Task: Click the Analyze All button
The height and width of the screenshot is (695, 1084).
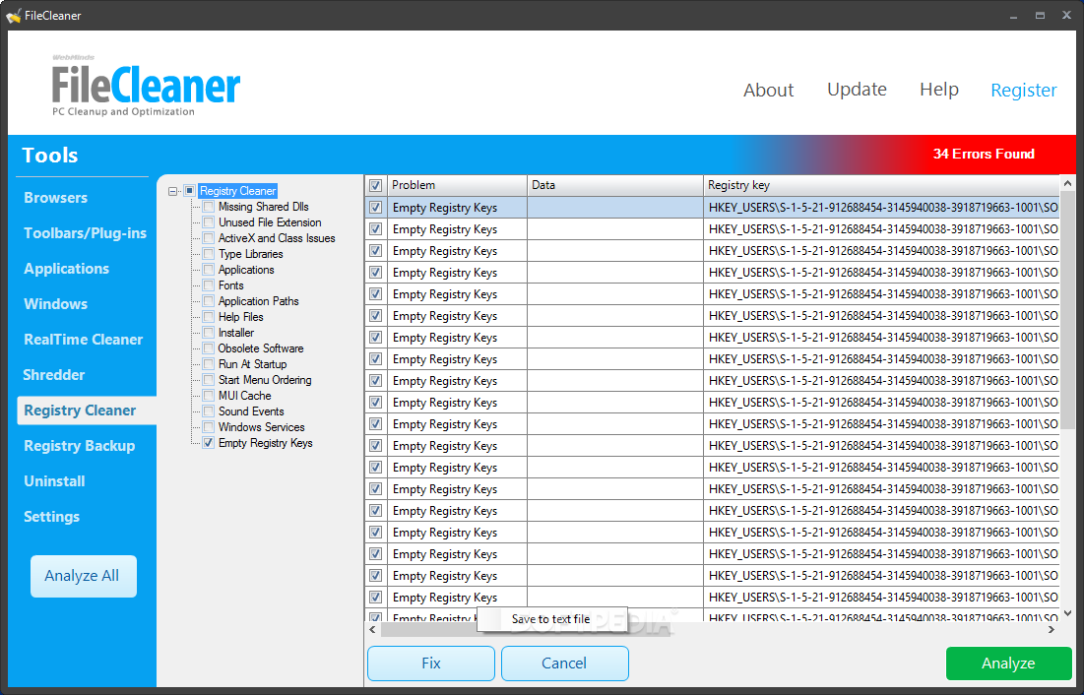Action: pyautogui.click(x=84, y=576)
